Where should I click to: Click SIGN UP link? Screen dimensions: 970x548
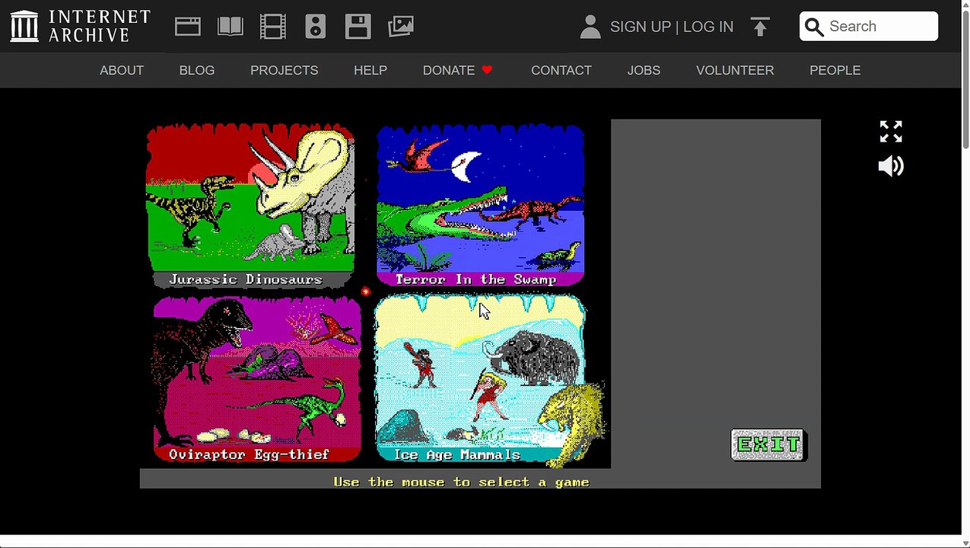click(641, 27)
